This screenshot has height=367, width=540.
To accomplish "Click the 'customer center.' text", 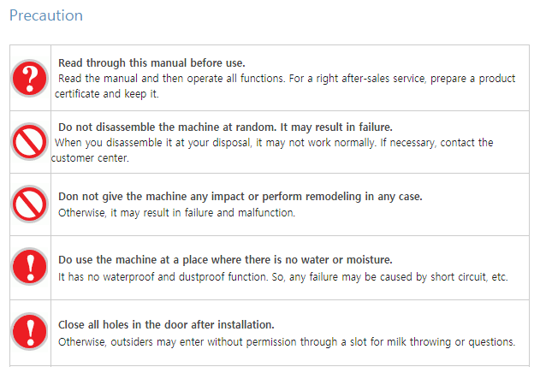I will point(90,158).
